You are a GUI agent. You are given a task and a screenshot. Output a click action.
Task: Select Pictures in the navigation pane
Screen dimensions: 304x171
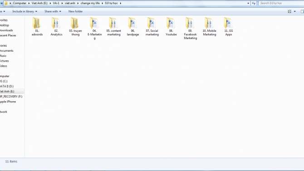click(x=4, y=61)
